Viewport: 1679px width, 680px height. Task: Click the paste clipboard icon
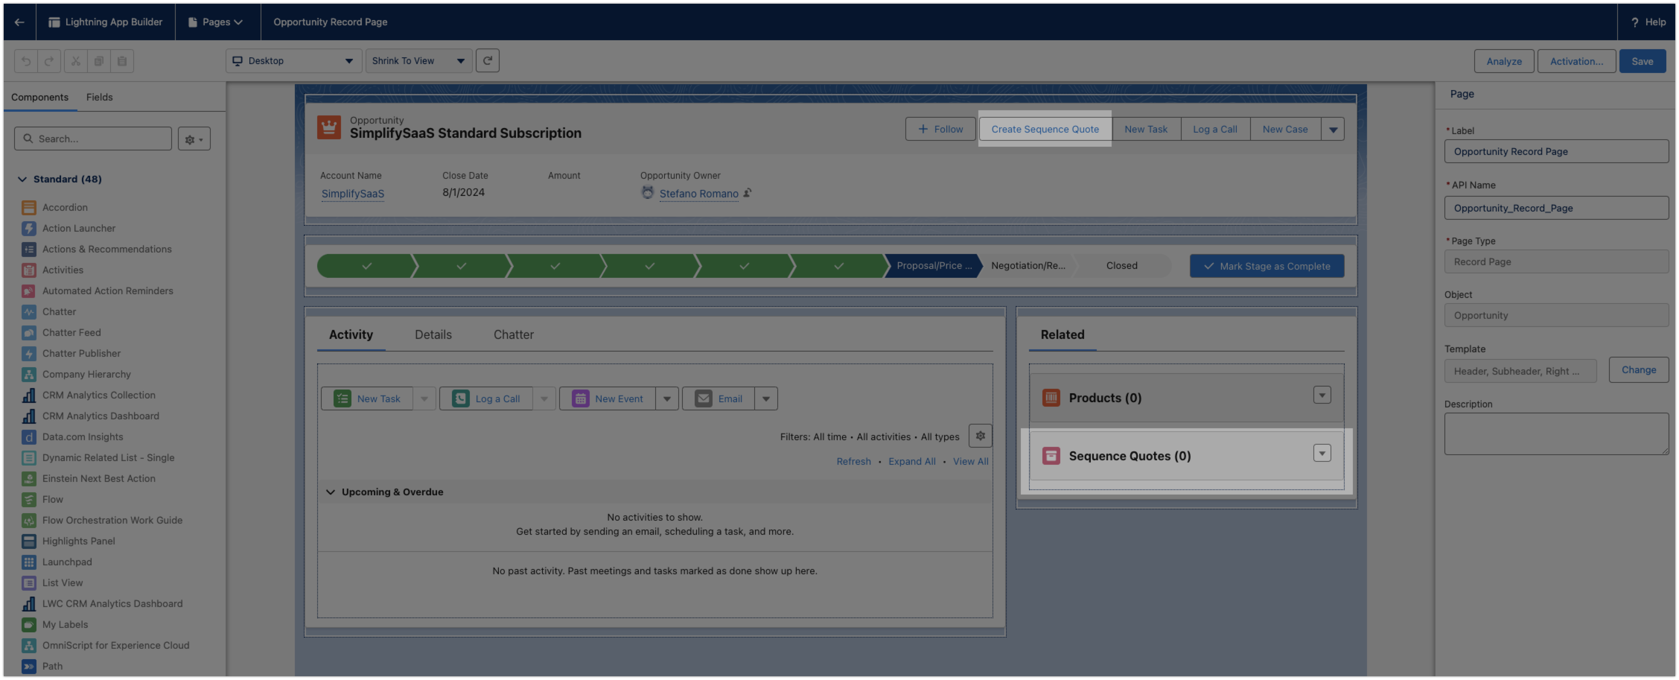pyautogui.click(x=122, y=61)
